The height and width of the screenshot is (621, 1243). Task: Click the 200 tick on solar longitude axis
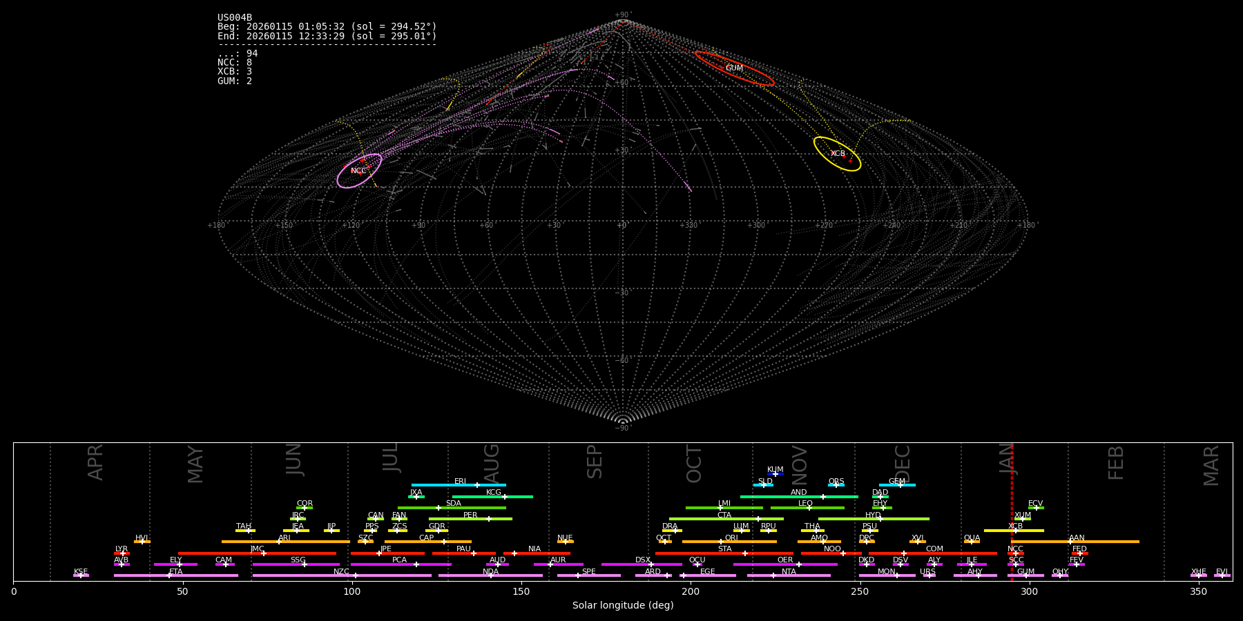coord(691,591)
